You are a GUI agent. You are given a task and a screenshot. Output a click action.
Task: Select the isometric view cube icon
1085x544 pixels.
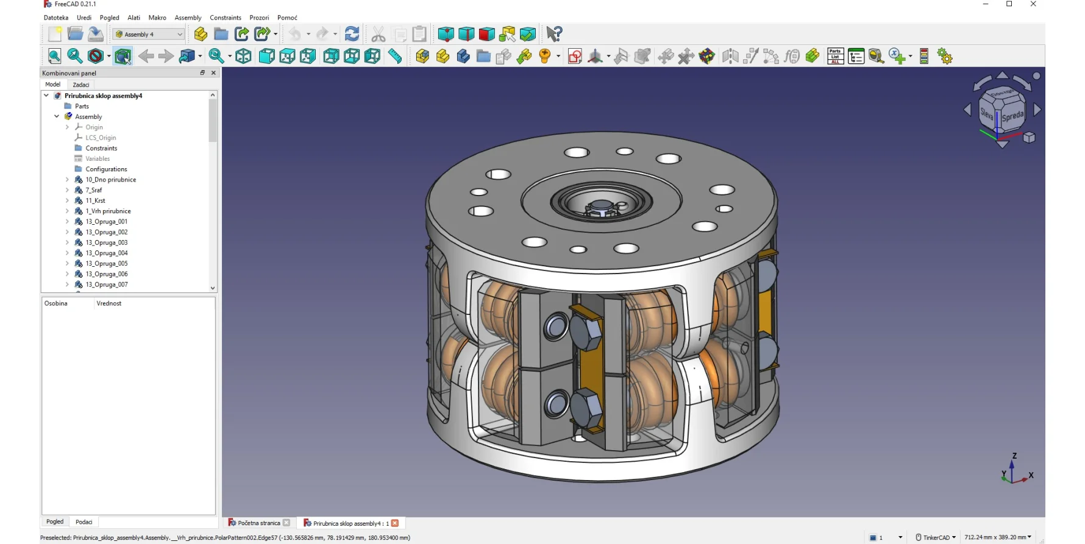[x=243, y=57]
